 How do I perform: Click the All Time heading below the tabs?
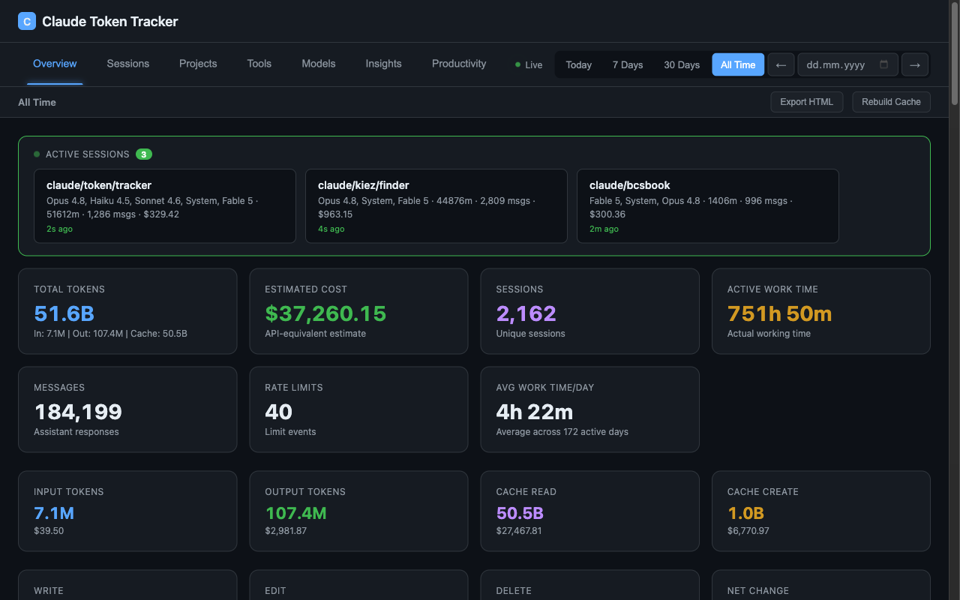tap(37, 102)
